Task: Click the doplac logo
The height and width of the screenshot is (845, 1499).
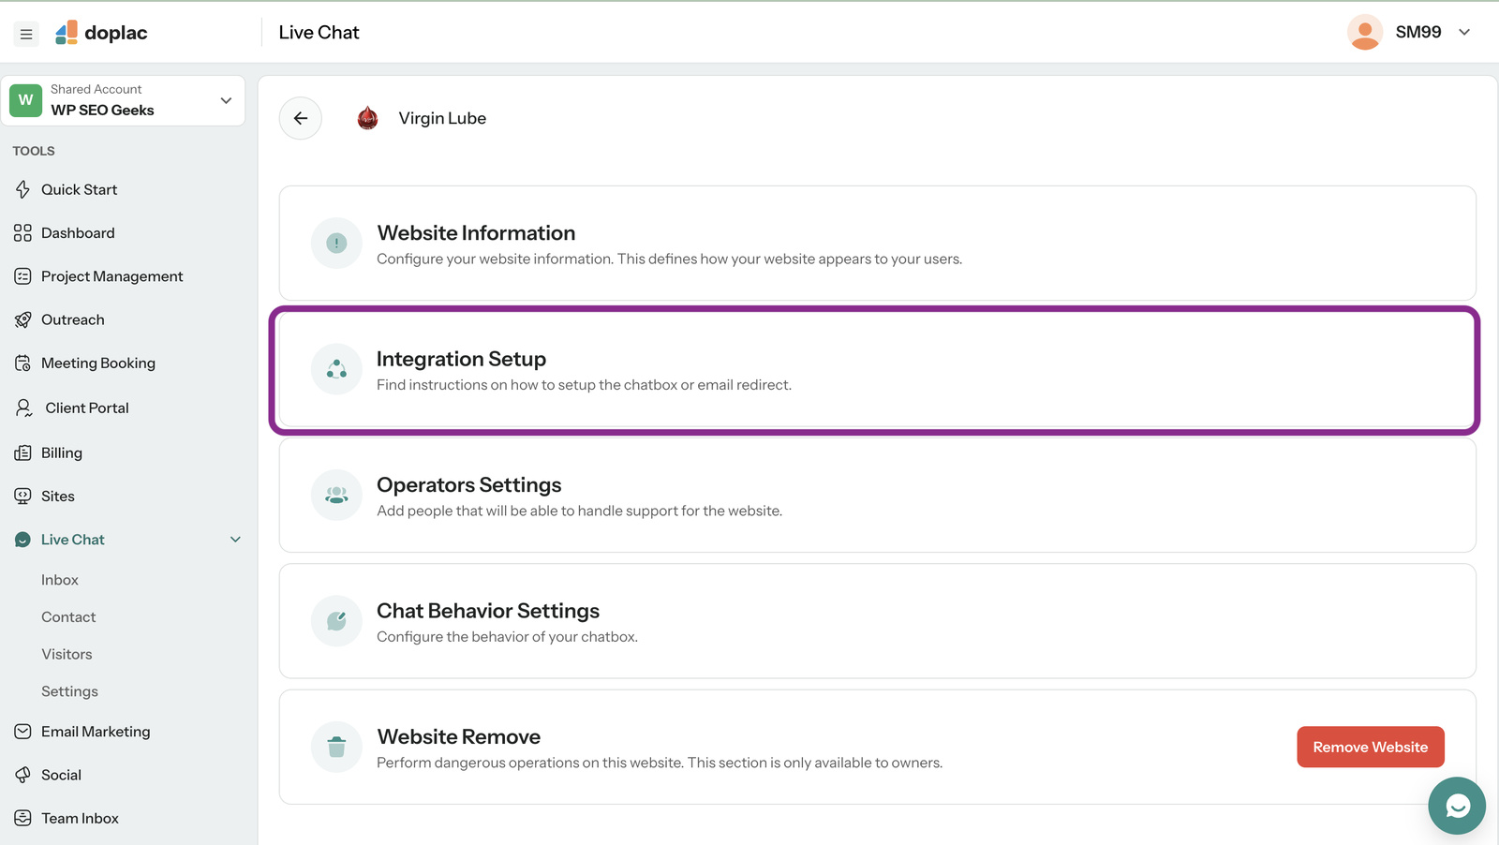Action: [101, 33]
